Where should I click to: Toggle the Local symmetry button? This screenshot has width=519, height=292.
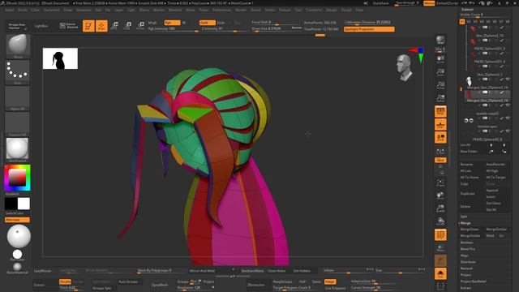pyautogui.click(x=440, y=137)
